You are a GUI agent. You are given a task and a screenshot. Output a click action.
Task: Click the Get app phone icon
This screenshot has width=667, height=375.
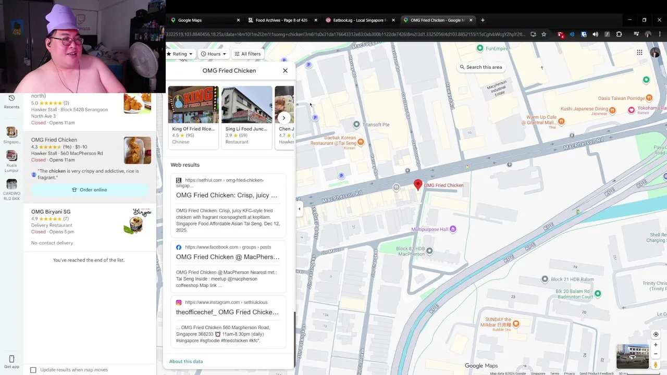tap(11, 359)
